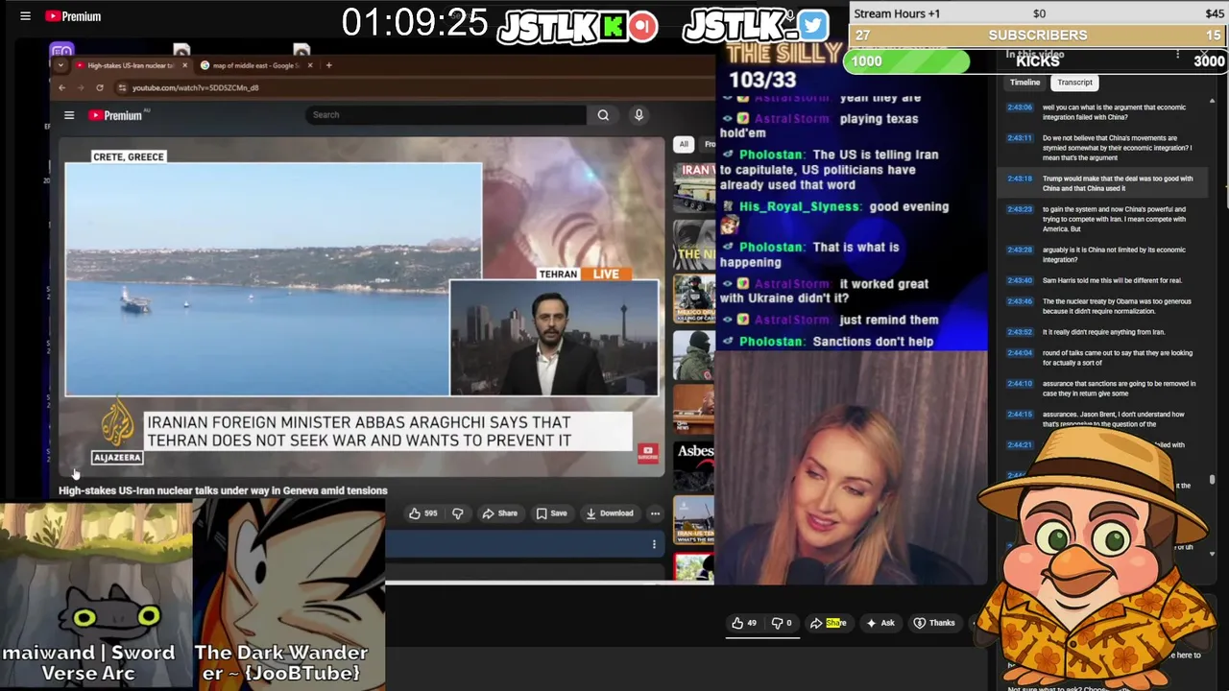Click the Twitter bird icon in the overlay
This screenshot has height=691, width=1229.
(812, 25)
